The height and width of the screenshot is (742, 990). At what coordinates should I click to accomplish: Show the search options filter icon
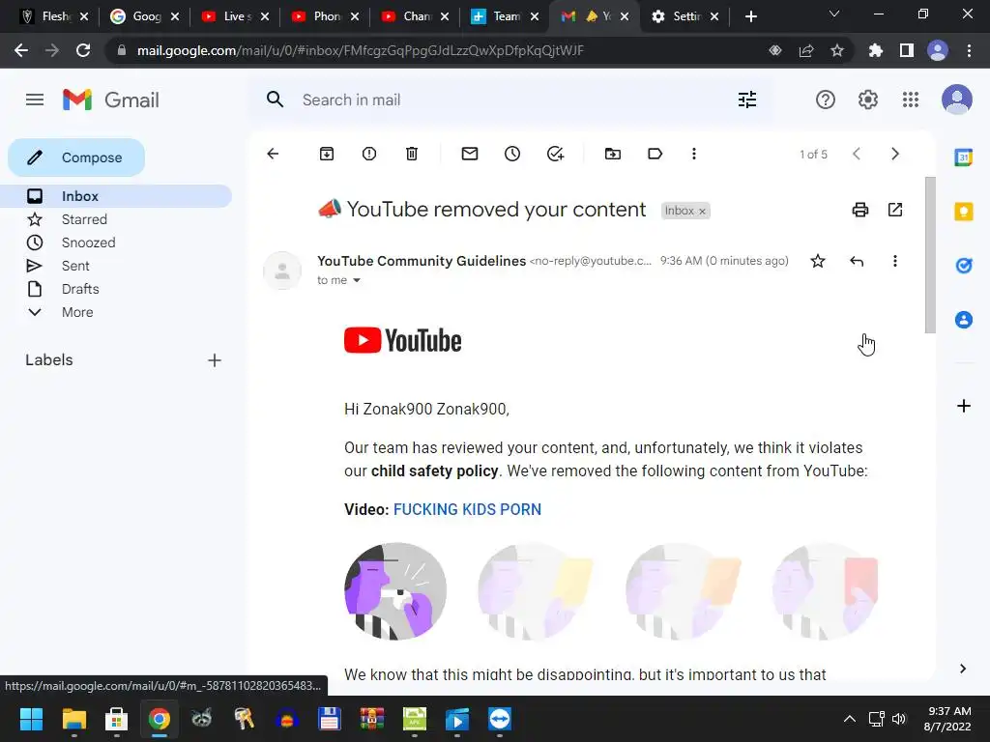tap(747, 100)
